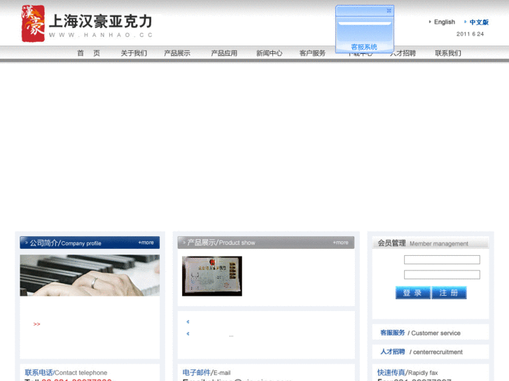Click the 公司简介 Company profile heading
The image size is (509, 381).
click(66, 243)
